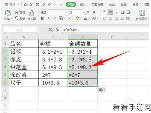Image resolution: width=151 pixels, height=113 pixels.
Task: Click the 剪切 cut button
Action: pos(20,12)
